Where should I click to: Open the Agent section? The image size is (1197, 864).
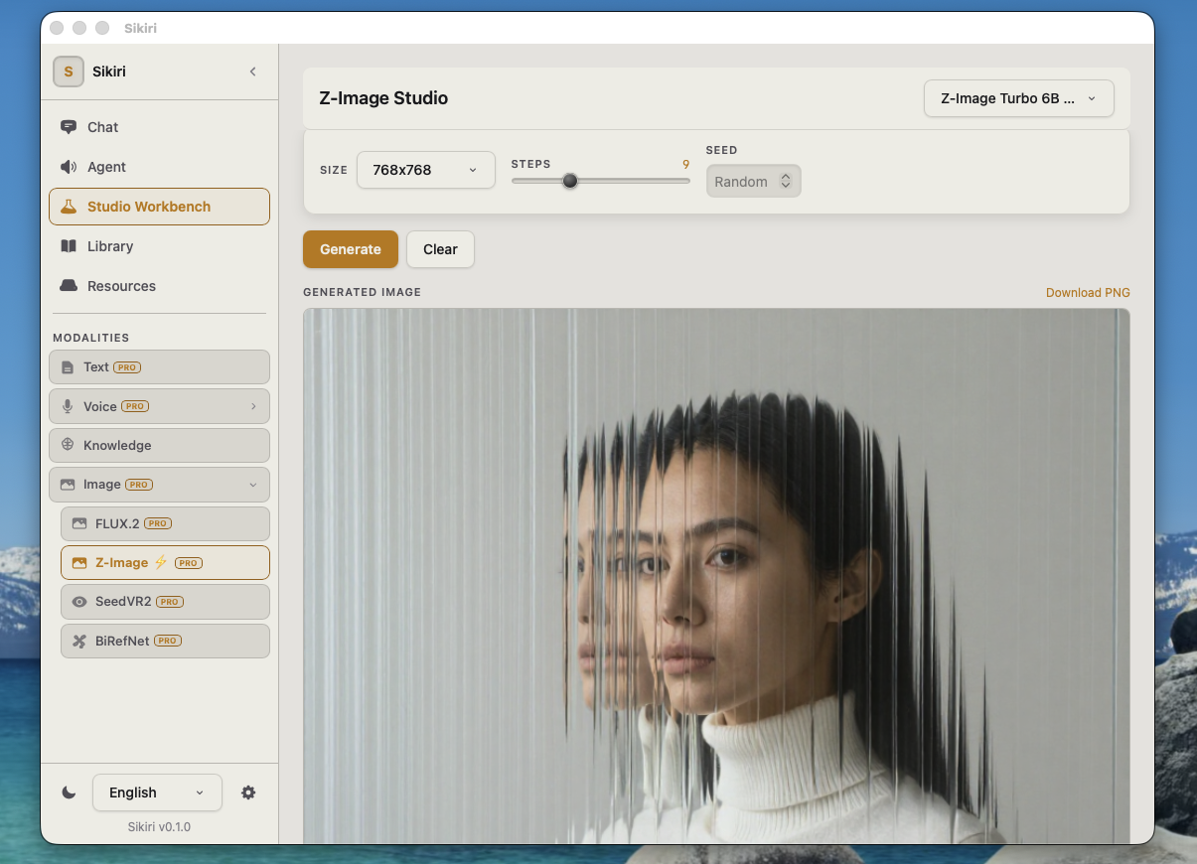(x=159, y=167)
